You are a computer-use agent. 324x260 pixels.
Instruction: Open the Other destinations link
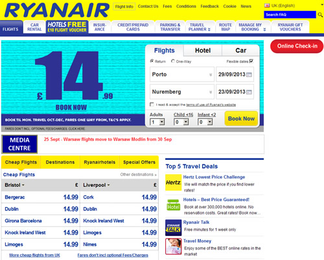click(138, 175)
